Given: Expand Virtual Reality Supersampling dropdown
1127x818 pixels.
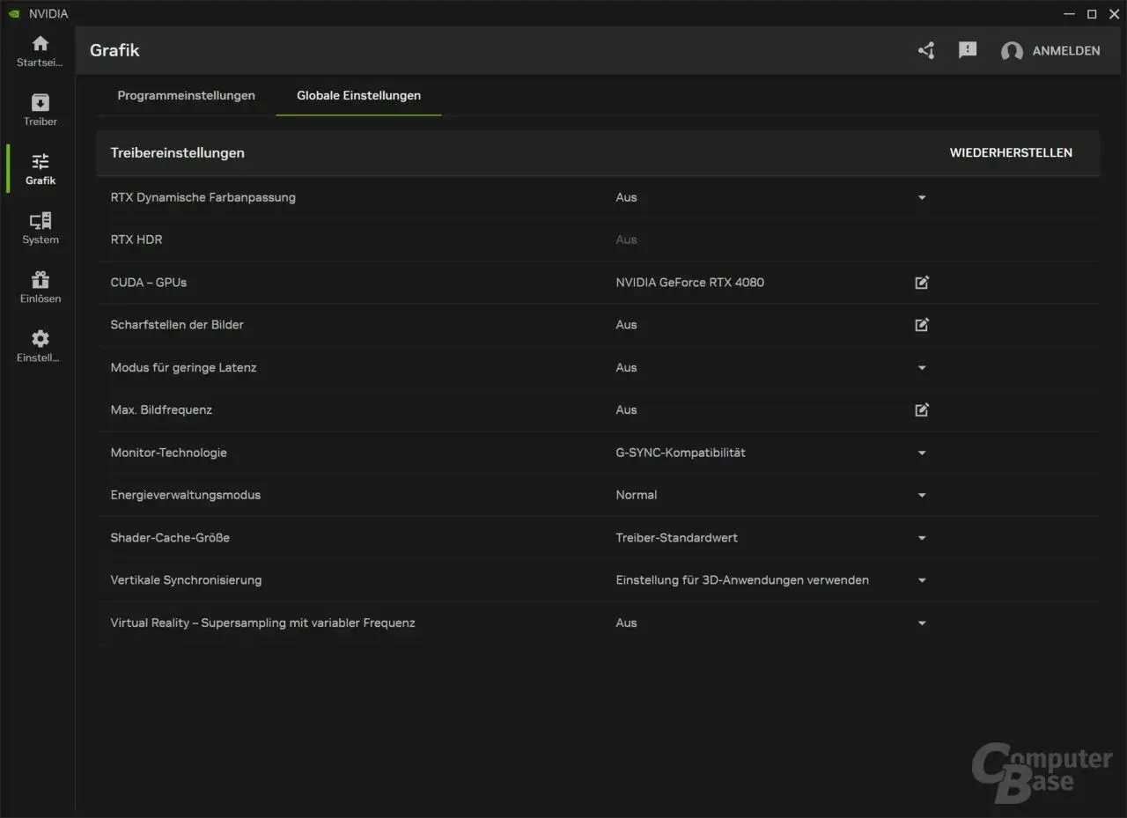Looking at the screenshot, I should (922, 623).
